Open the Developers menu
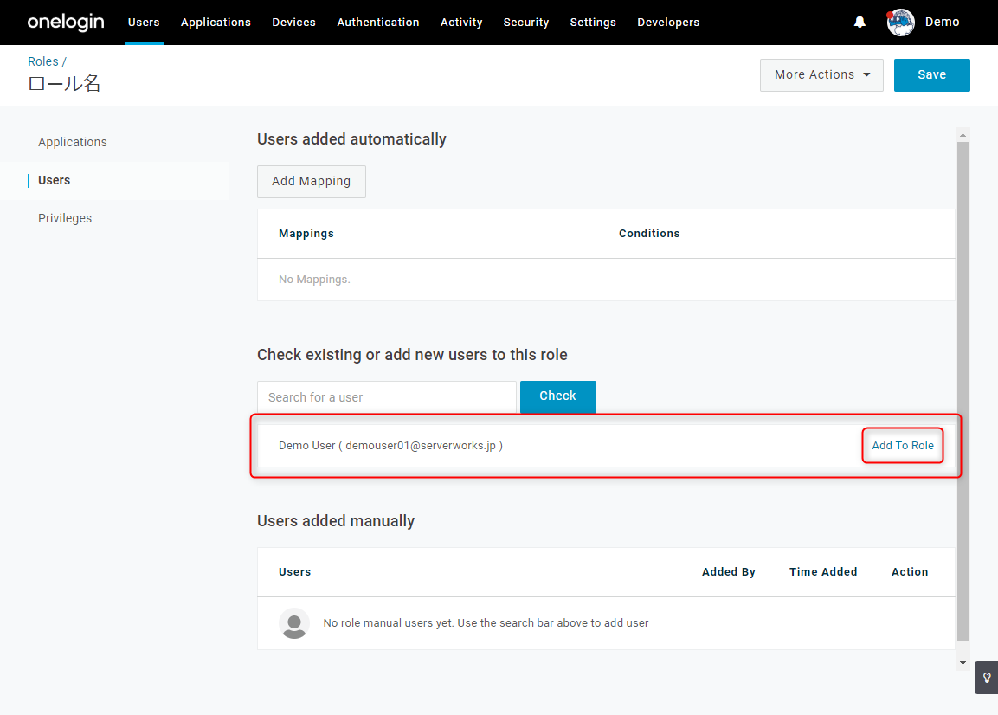This screenshot has width=998, height=715. (x=667, y=23)
